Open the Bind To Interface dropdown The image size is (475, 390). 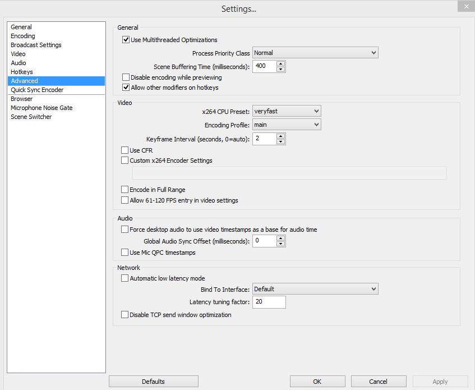point(315,289)
